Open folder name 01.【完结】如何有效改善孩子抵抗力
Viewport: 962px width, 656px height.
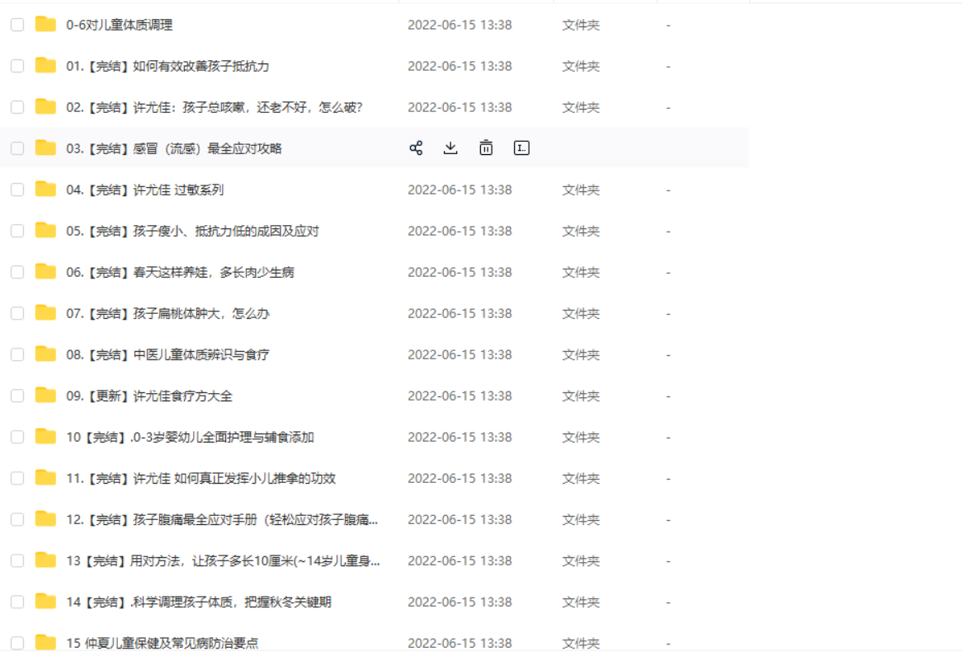pos(167,66)
